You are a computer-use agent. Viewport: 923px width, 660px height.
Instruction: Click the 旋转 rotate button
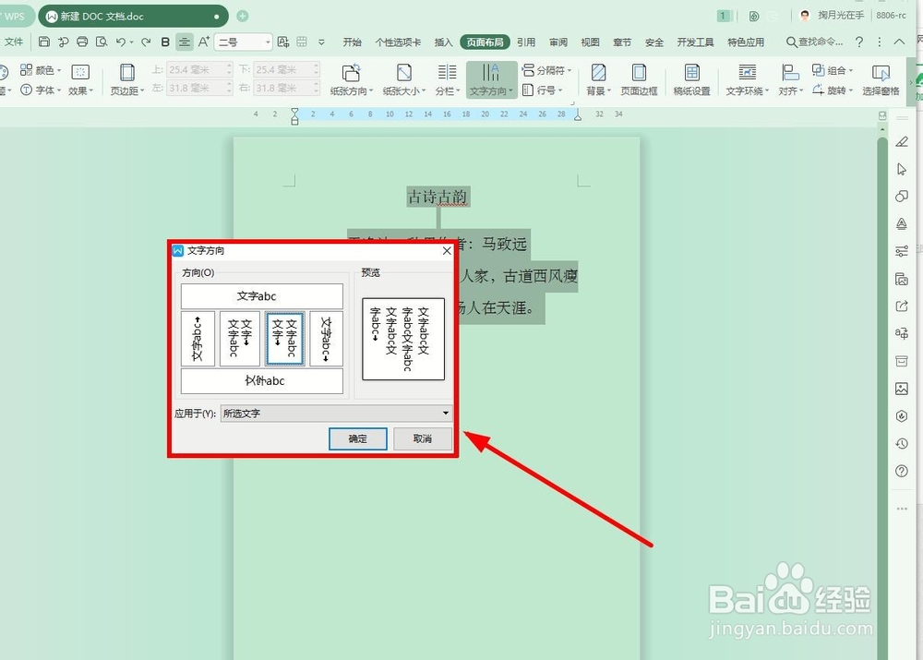(833, 90)
